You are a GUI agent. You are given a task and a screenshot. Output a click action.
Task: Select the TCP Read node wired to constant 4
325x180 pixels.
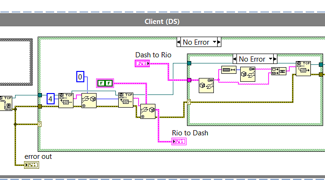(x=66, y=101)
